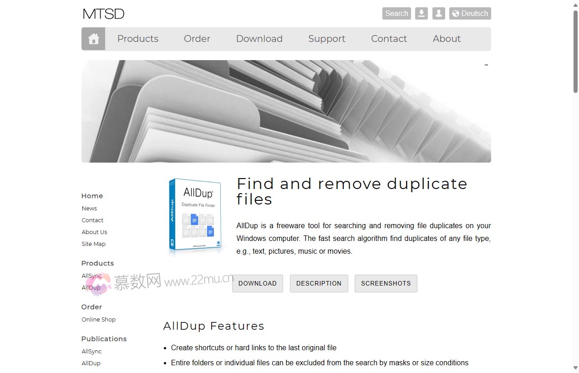Image resolution: width=579 pixels, height=373 pixels.
Task: Click the MTSD logo
Action: point(103,14)
